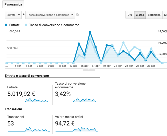
Task: Click the 53 transactions value
Action: (11, 123)
